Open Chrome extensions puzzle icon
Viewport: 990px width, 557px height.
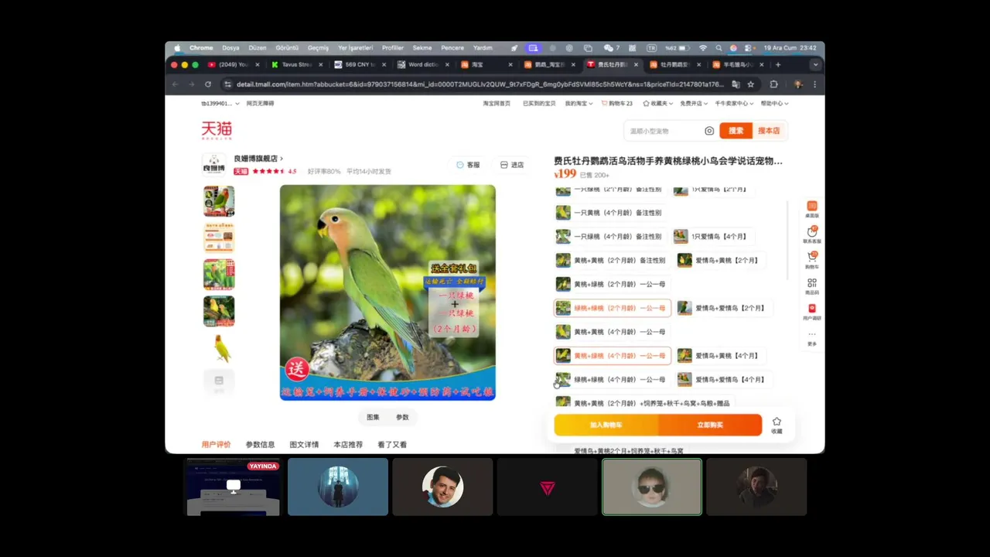tap(773, 84)
